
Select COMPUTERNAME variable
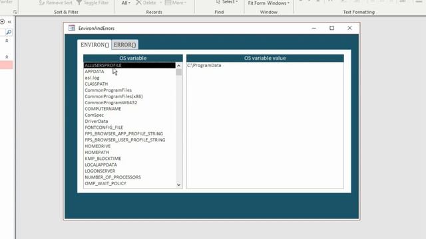click(x=130, y=109)
